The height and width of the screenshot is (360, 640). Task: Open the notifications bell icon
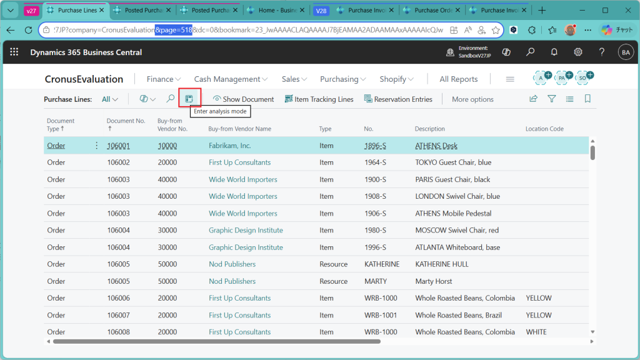(x=554, y=52)
